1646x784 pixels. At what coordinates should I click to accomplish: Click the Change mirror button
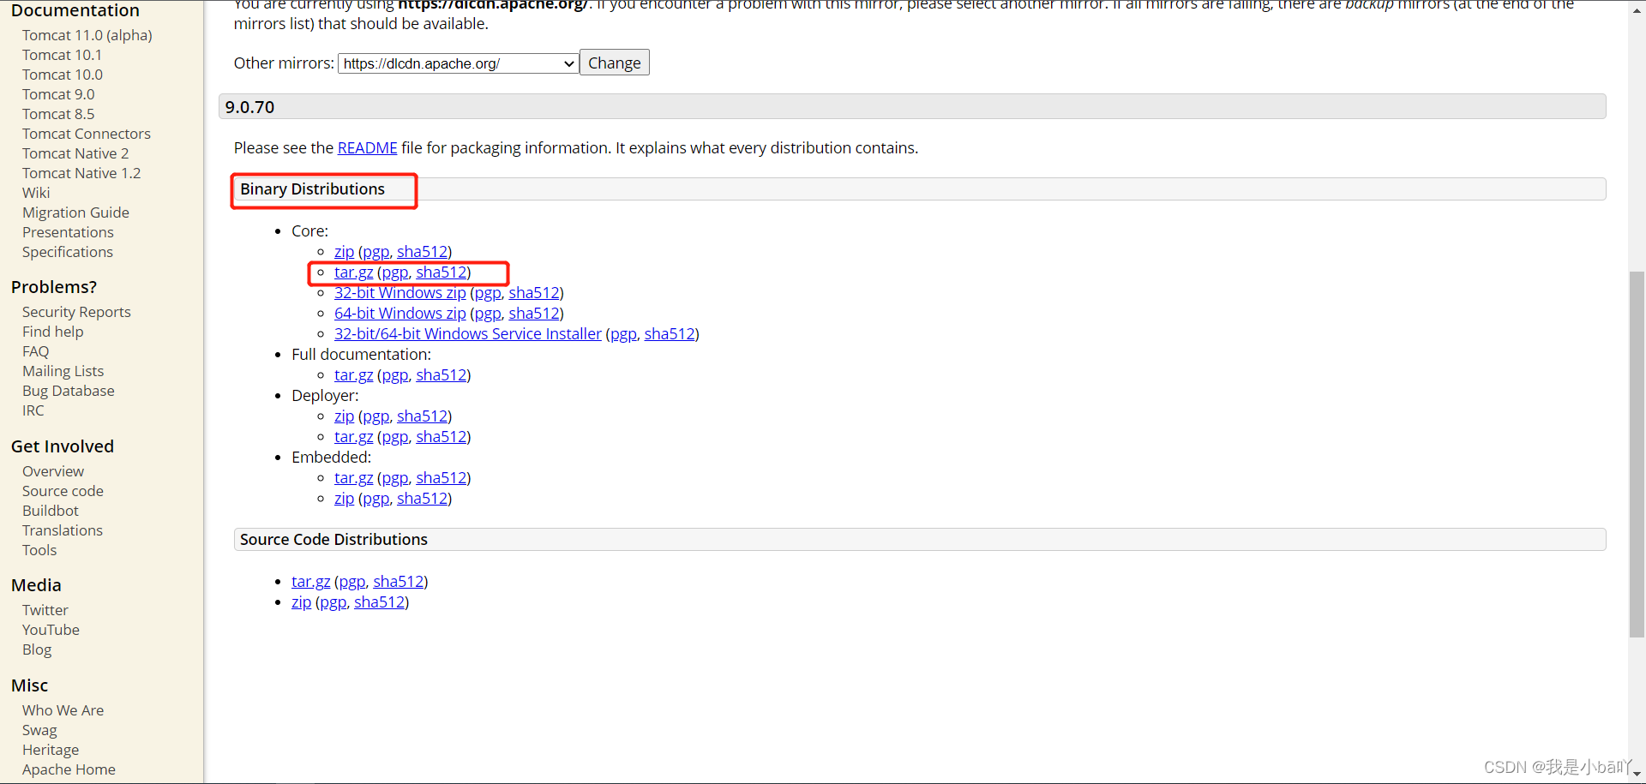[615, 63]
